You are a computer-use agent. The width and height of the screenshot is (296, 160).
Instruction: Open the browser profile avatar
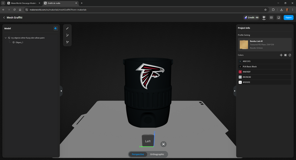(287, 10)
